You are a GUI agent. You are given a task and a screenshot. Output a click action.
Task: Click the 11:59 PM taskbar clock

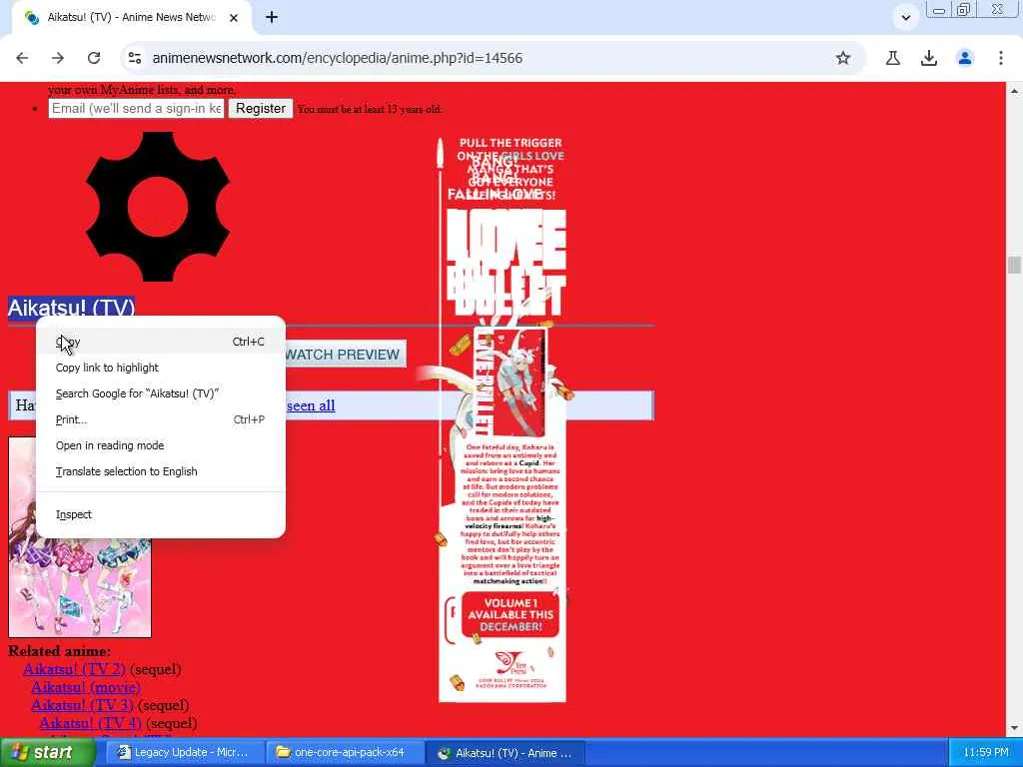[x=986, y=753]
